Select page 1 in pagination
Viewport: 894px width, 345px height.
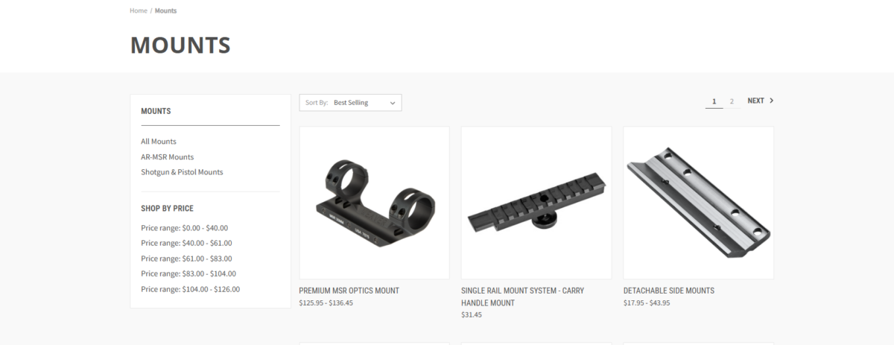click(714, 101)
